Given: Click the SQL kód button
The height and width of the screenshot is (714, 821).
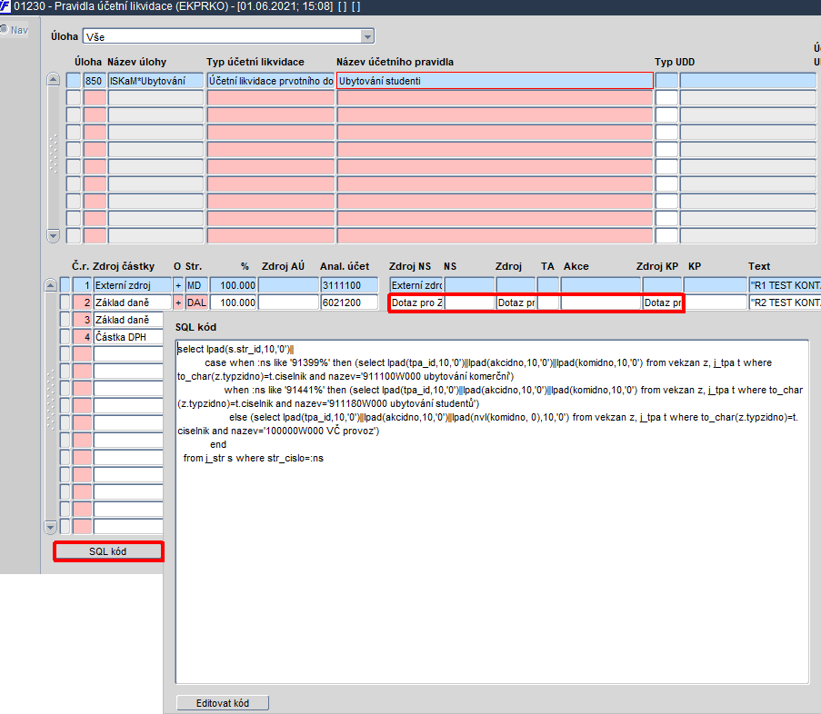Looking at the screenshot, I should click(x=108, y=551).
